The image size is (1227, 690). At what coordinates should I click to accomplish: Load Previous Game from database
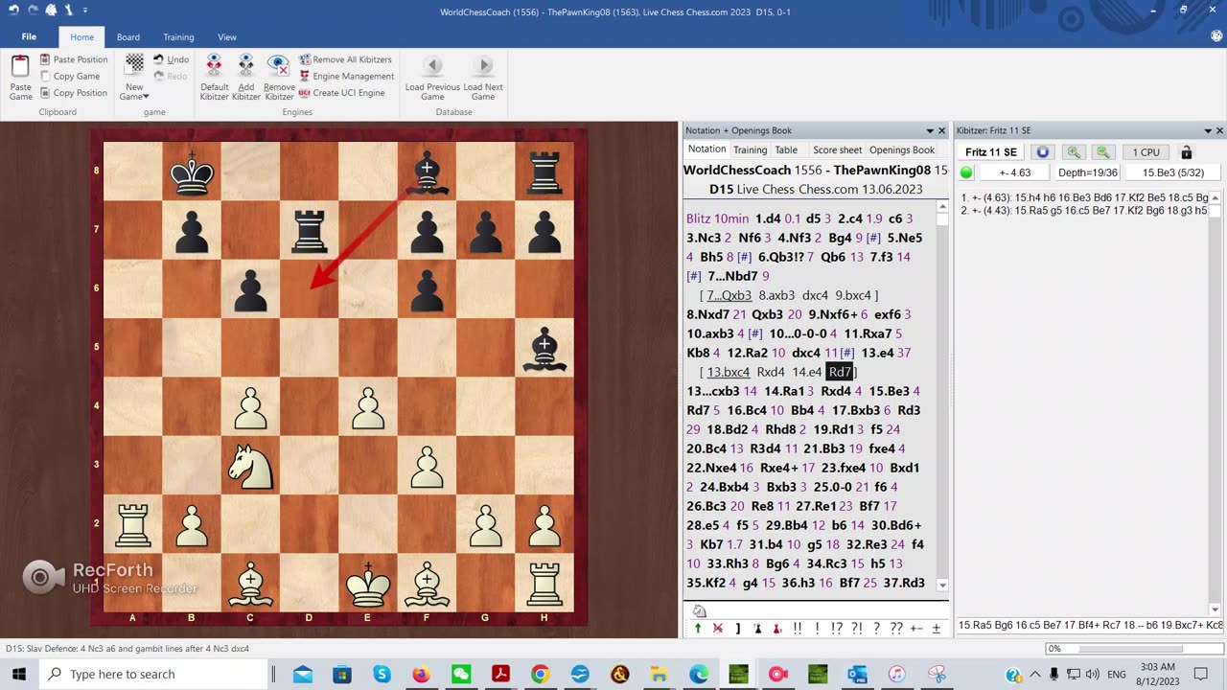(432, 77)
